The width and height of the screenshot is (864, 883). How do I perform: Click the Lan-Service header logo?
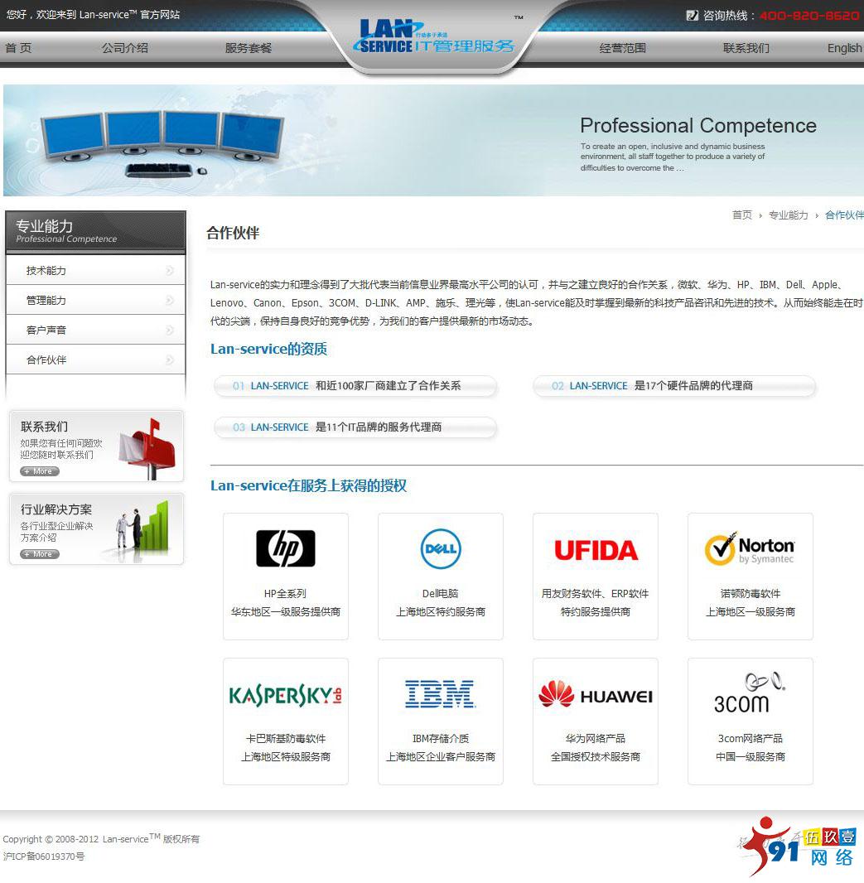click(436, 38)
